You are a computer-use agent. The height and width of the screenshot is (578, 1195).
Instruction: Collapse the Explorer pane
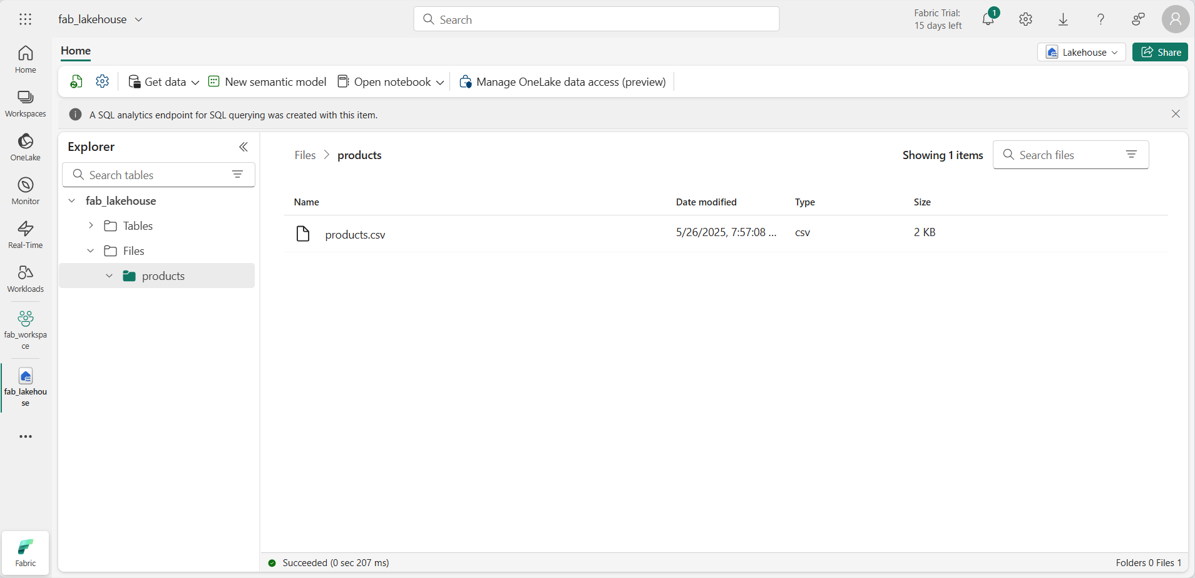click(x=244, y=147)
